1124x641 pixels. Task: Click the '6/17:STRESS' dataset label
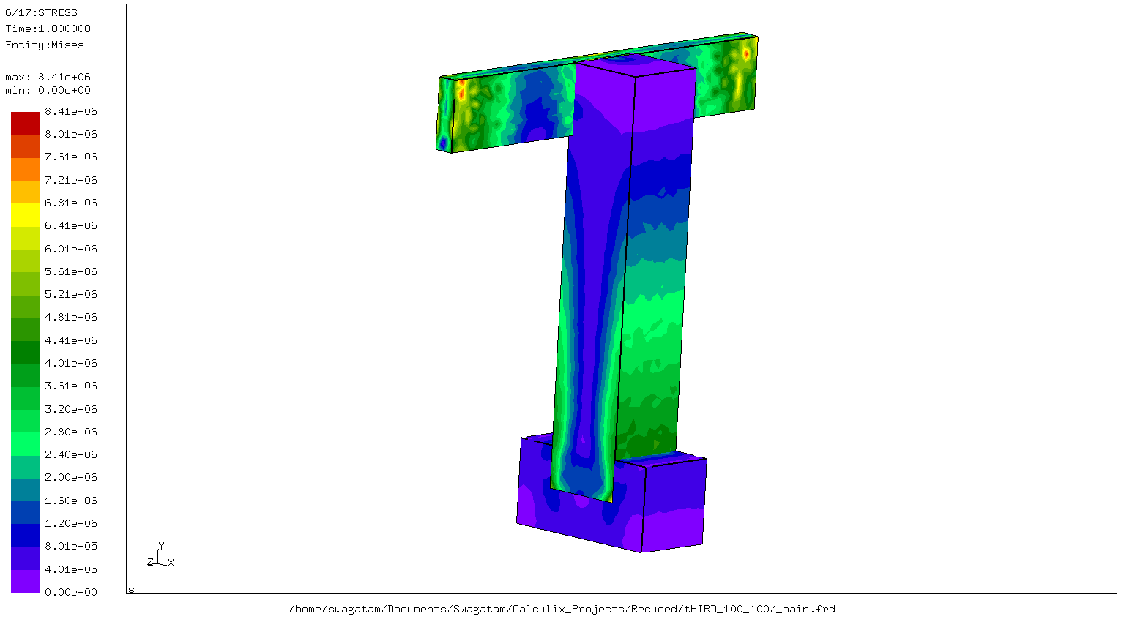pos(41,12)
